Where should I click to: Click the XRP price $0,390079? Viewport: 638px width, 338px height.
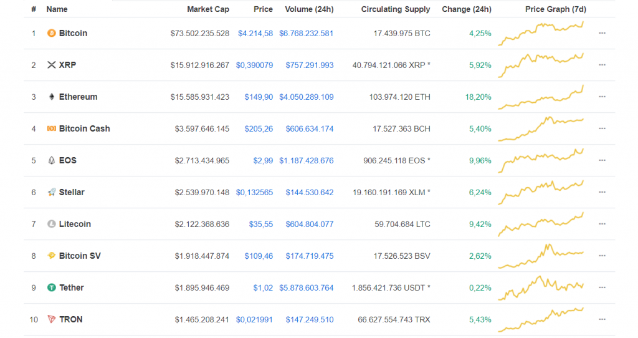point(254,65)
